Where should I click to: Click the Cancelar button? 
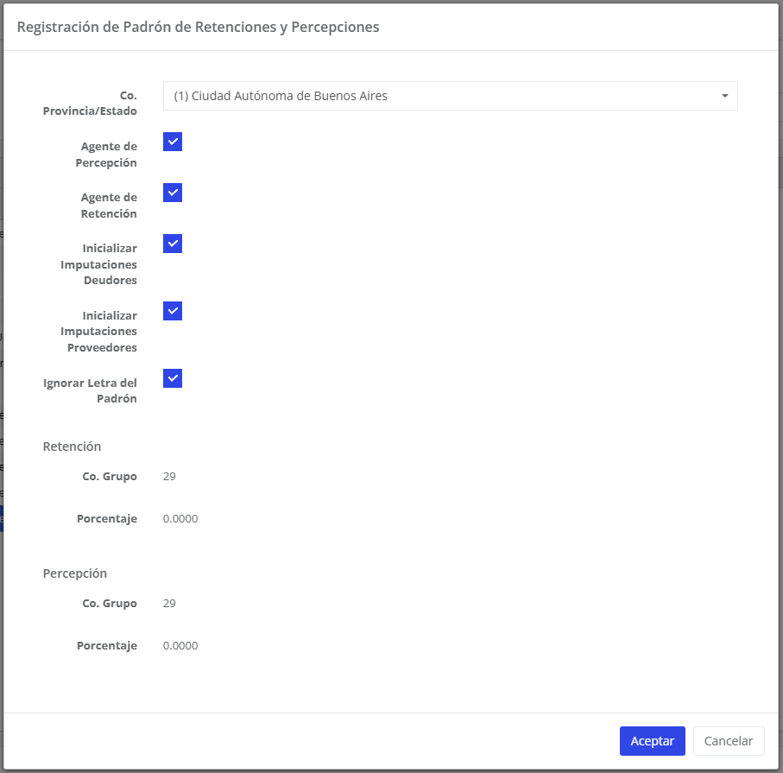point(729,741)
